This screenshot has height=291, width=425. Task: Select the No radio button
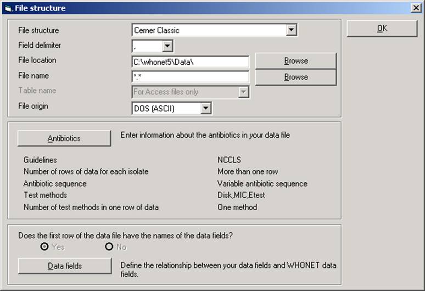pyautogui.click(x=110, y=247)
